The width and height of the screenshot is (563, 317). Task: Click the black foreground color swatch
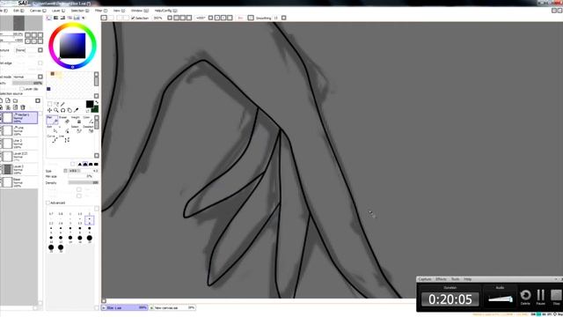(90, 104)
